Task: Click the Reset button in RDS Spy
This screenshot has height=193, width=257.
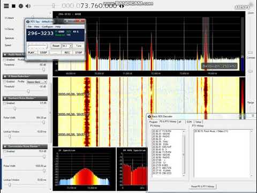Action: coord(56,46)
